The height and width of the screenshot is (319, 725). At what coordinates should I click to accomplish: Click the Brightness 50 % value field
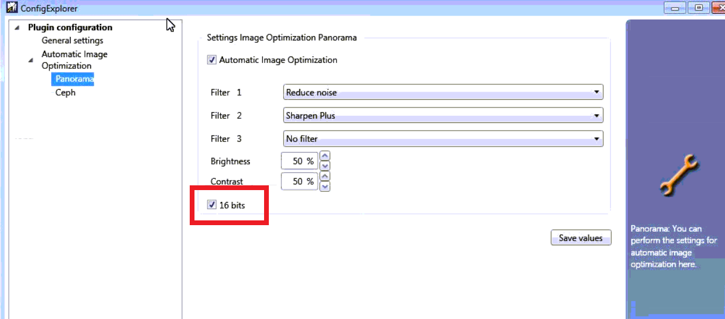click(x=300, y=161)
